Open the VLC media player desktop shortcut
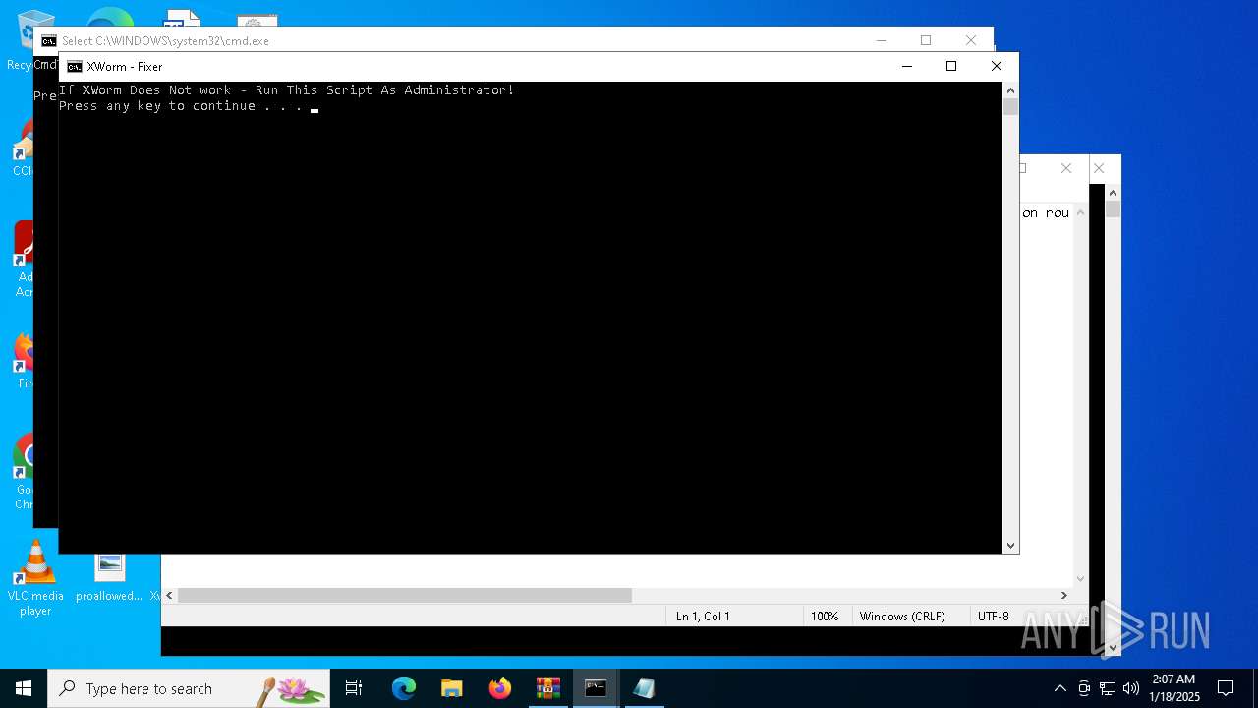 35,578
